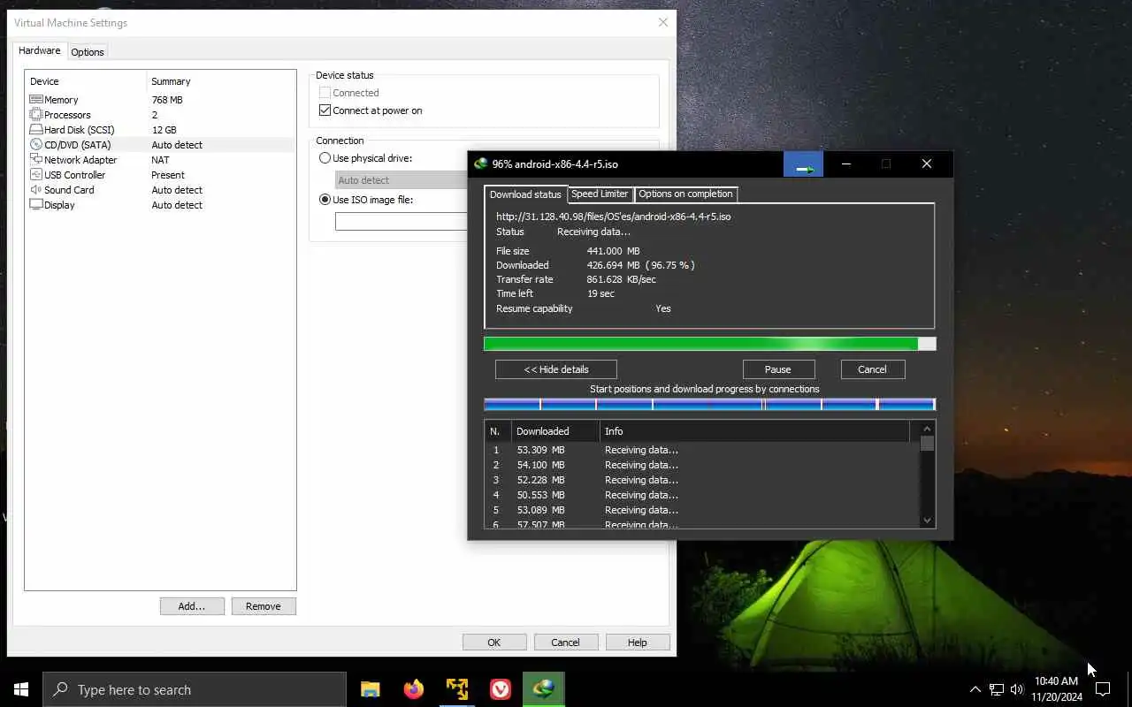
Task: Click the Summary column header
Action: [221, 81]
